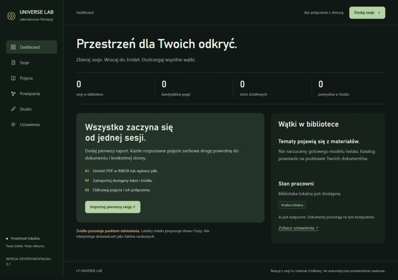Click 'Biblioteka lokalna jest dostępna.' text
The height and width of the screenshot is (280, 398).
click(x=310, y=194)
